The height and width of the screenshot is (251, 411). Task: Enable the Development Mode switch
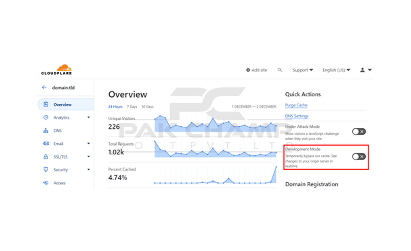pyautogui.click(x=359, y=157)
